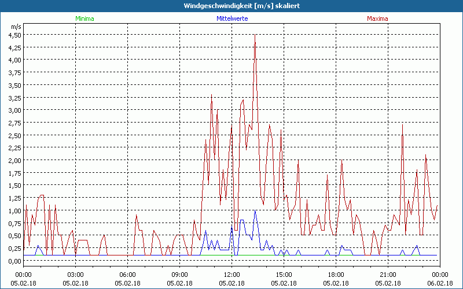
Task: Click the 21:00 x-axis time label
Action: click(388, 274)
